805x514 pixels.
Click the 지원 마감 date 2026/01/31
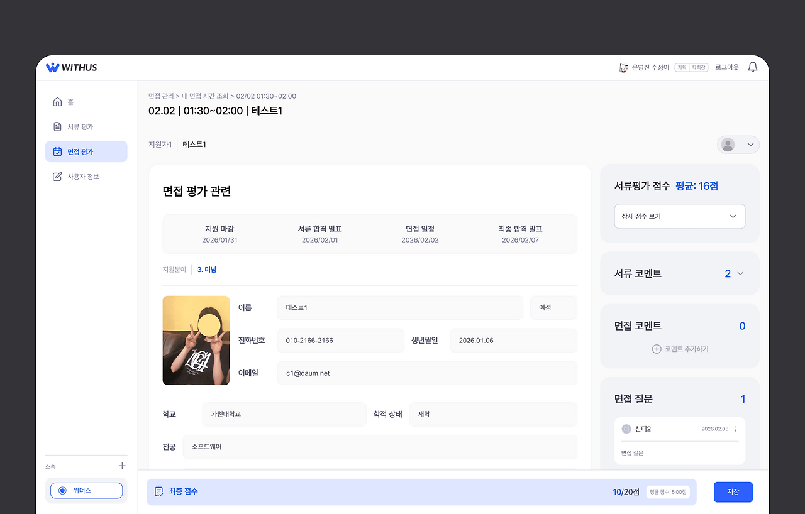219,240
